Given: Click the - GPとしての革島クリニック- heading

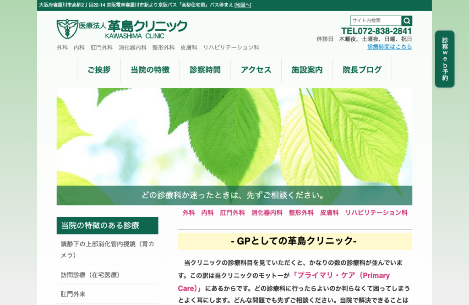Looking at the screenshot, I should [294, 241].
